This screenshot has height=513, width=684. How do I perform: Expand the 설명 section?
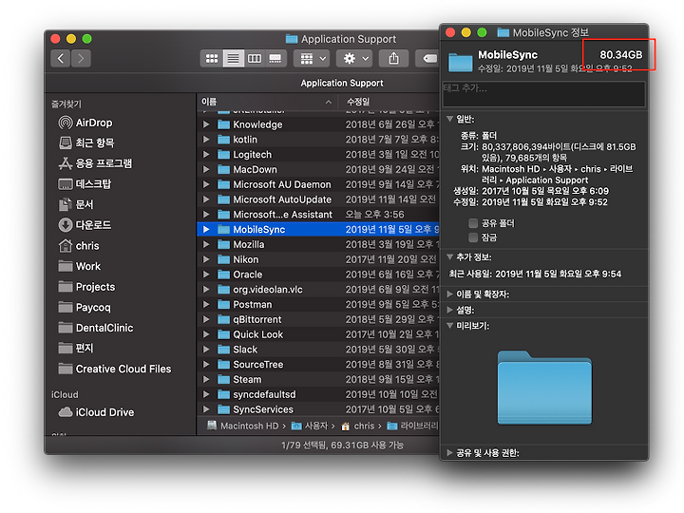click(449, 310)
